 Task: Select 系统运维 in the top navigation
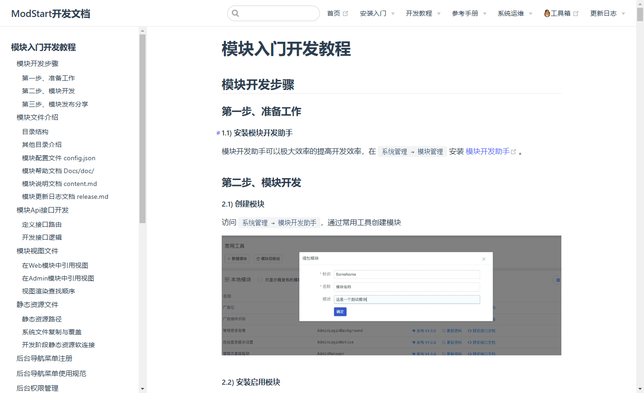click(511, 13)
